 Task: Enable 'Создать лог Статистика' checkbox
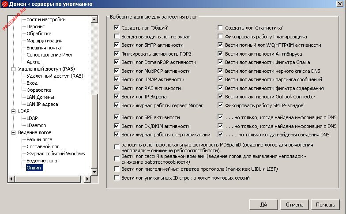[221, 28]
